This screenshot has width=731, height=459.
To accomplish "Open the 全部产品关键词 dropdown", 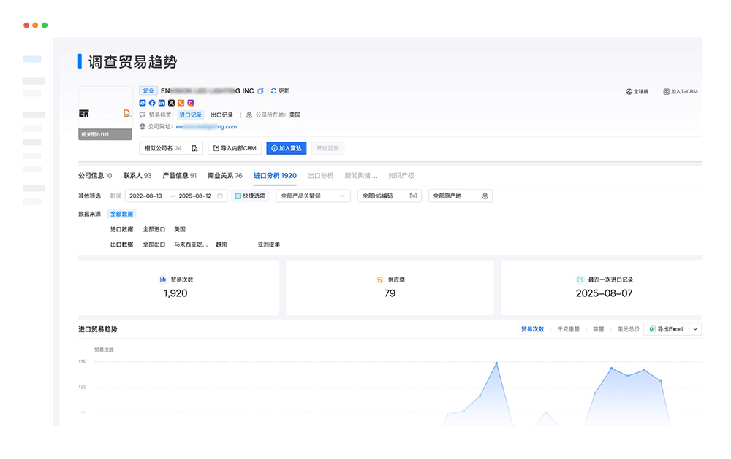I will [313, 196].
